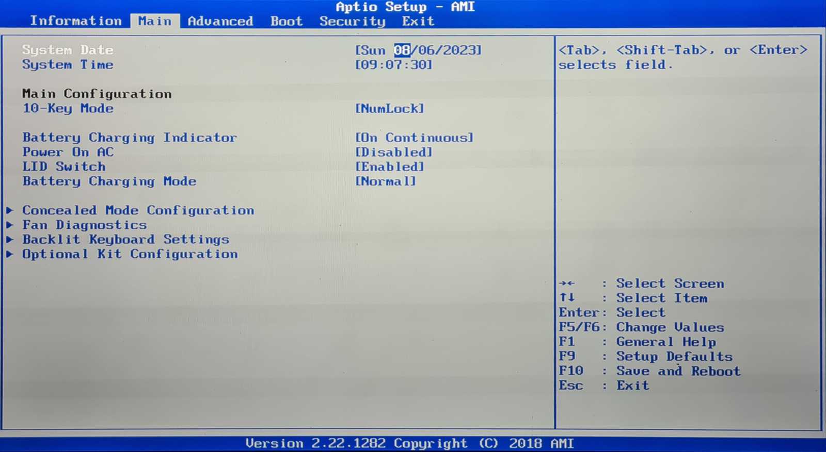Open Optional Kit Configuration submenu
This screenshot has height=452, width=826.
pyautogui.click(x=130, y=254)
